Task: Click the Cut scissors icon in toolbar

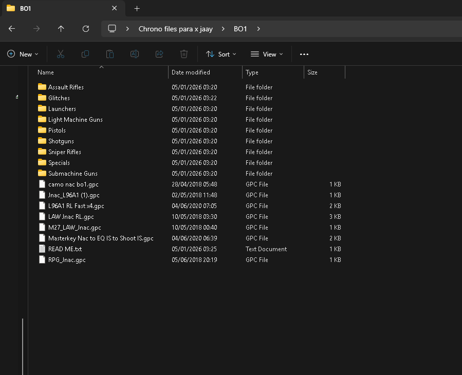Action: 60,54
